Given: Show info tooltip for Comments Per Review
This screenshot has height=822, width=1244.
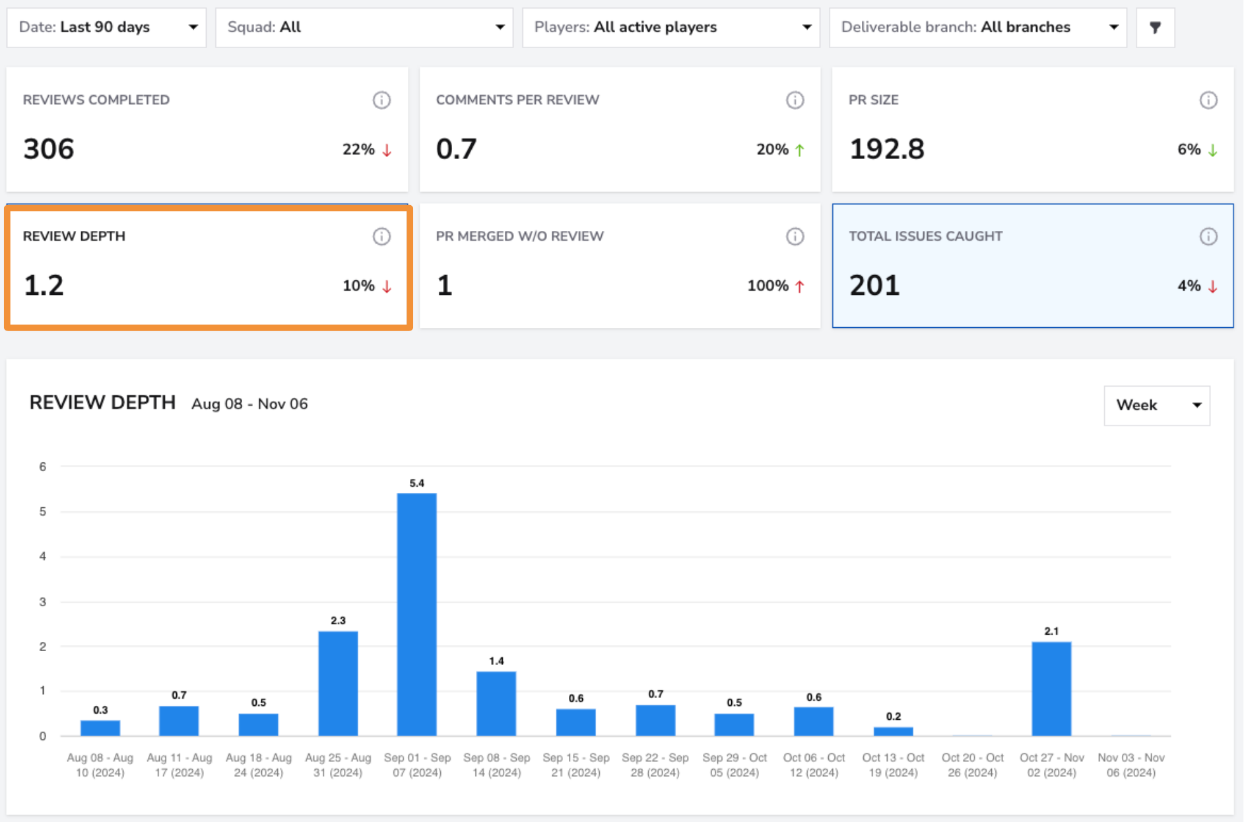Looking at the screenshot, I should (795, 100).
